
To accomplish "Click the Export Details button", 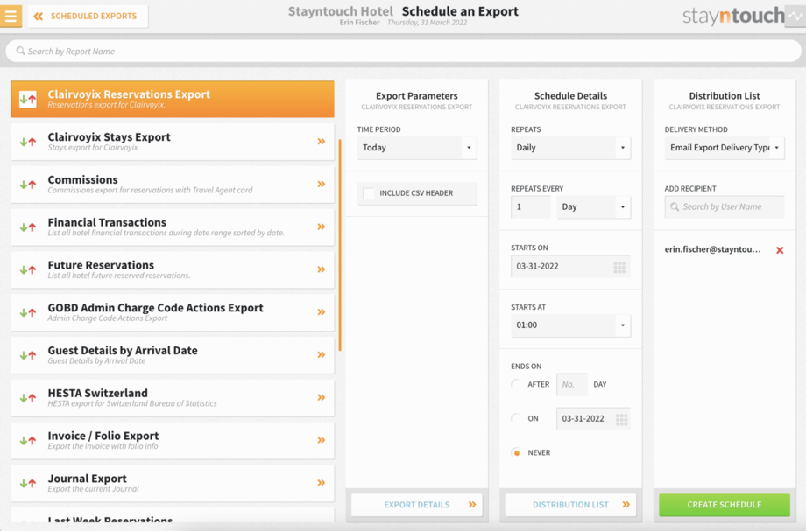I will [x=417, y=505].
